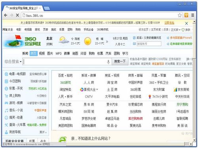Show more weather days with » arrow
Viewport: 198px width, 148px height.
(107, 42)
